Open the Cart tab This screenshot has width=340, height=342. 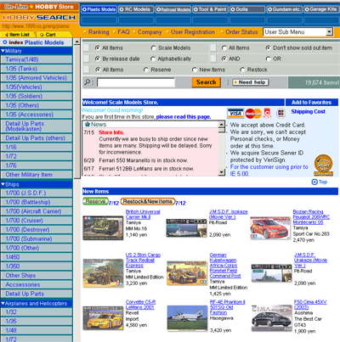tap(54, 35)
